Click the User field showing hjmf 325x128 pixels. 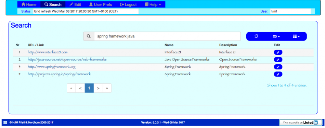tap(290, 11)
